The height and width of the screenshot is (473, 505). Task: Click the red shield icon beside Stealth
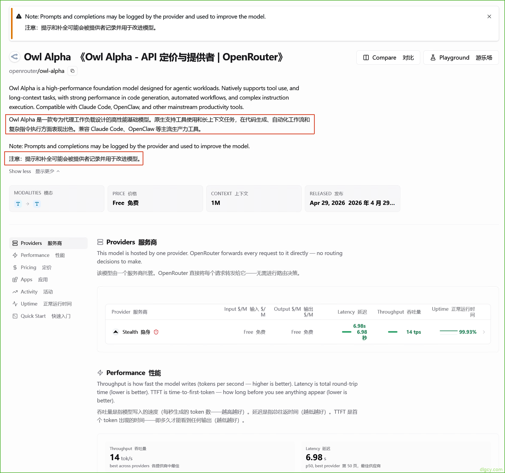click(156, 332)
